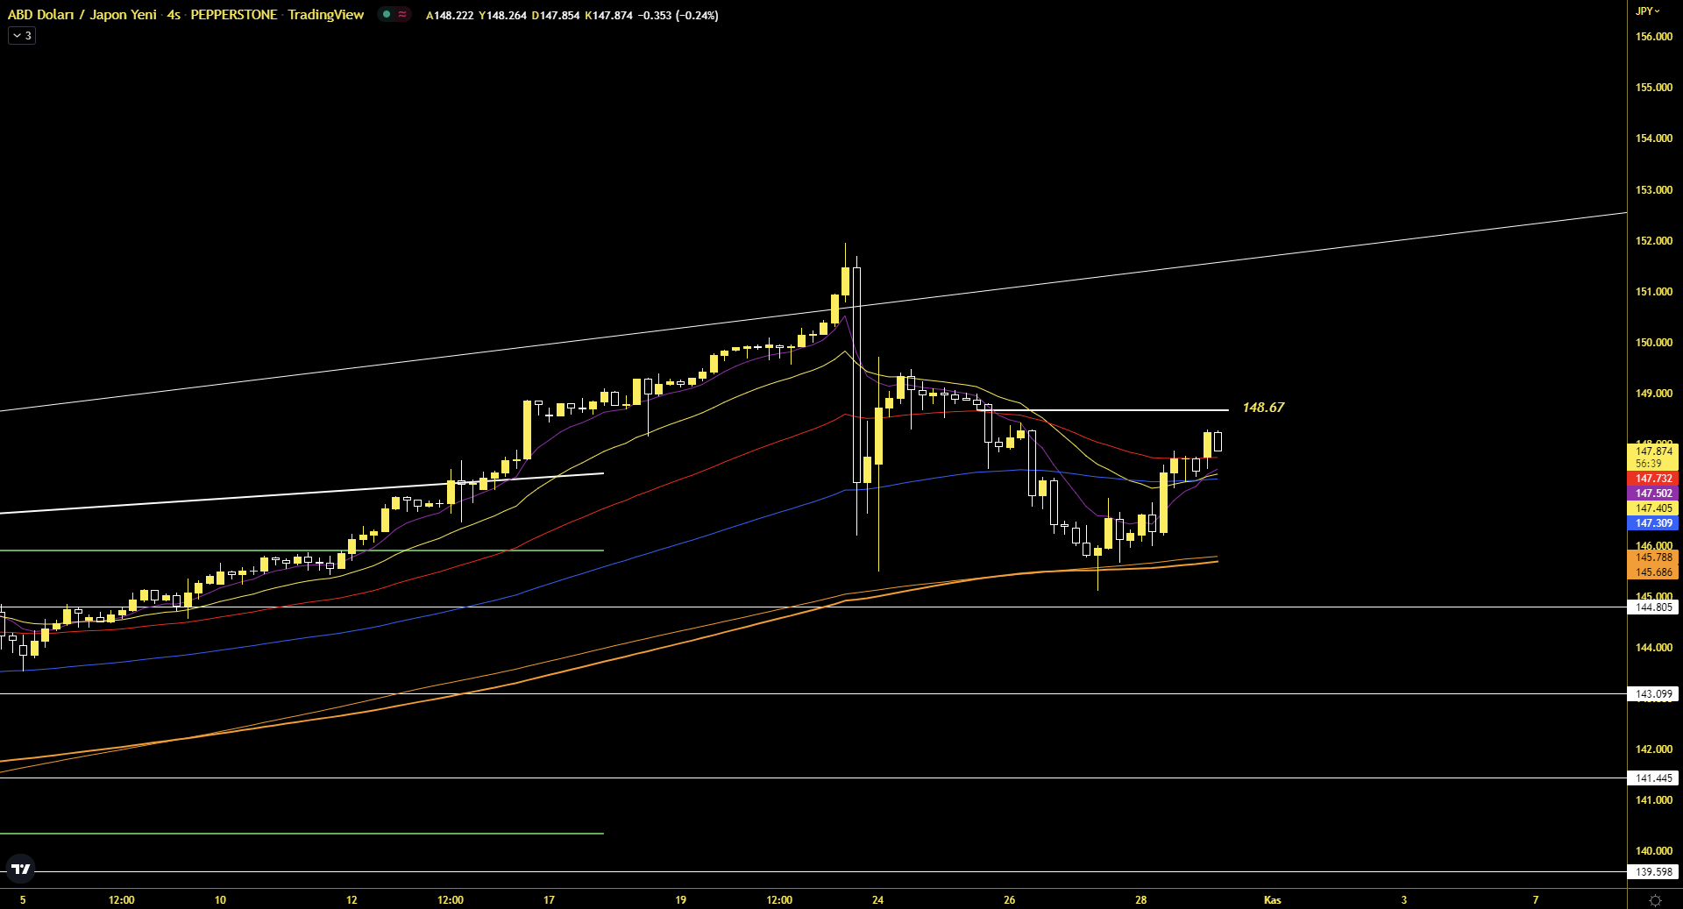Click the red data update indicator
Image resolution: width=1683 pixels, height=909 pixels.
[x=402, y=14]
